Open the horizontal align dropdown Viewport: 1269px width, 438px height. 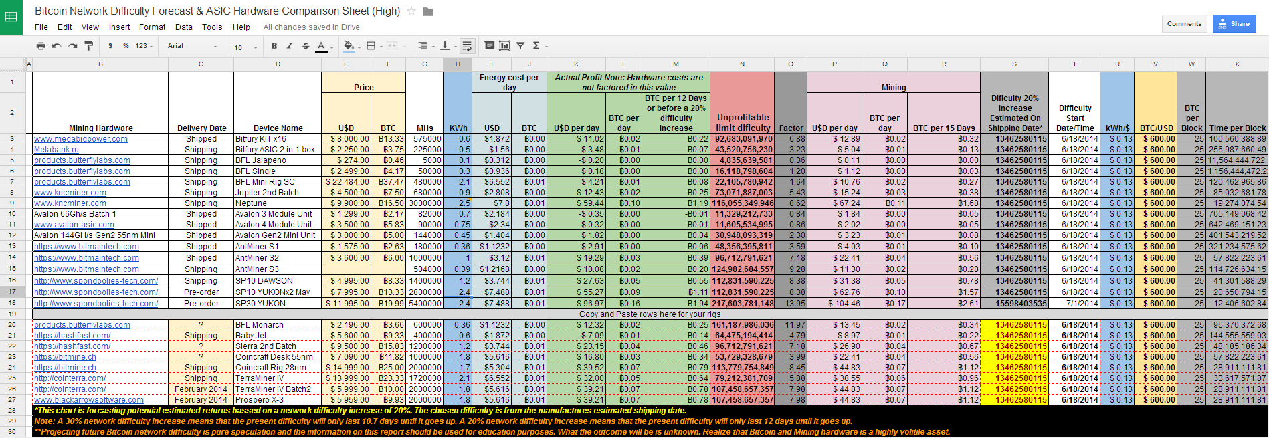[425, 46]
